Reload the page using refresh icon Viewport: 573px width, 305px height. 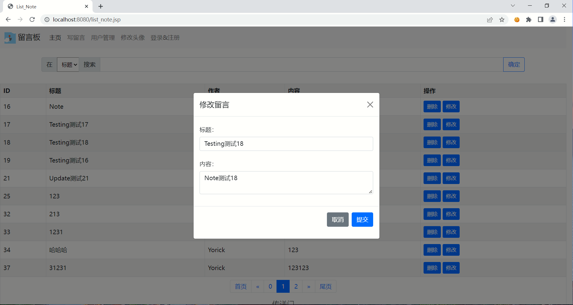[x=32, y=19]
